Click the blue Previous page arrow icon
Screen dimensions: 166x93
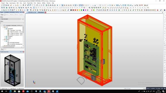[x=58, y=5]
